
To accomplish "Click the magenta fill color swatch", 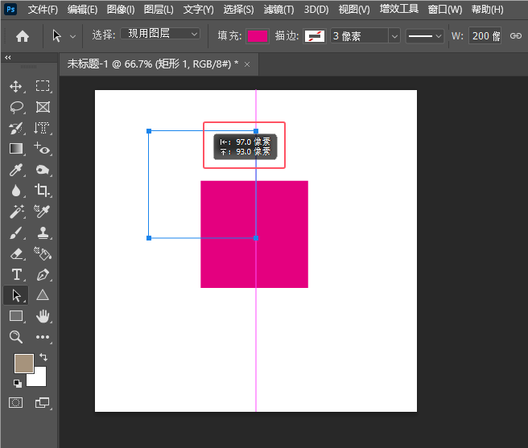I will point(257,36).
